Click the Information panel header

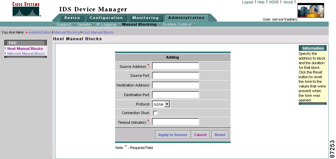coord(313,48)
